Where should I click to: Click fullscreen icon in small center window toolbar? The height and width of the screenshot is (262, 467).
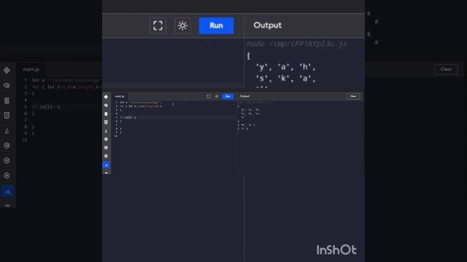pos(209,96)
